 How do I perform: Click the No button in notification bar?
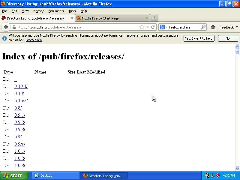pos(228,38)
